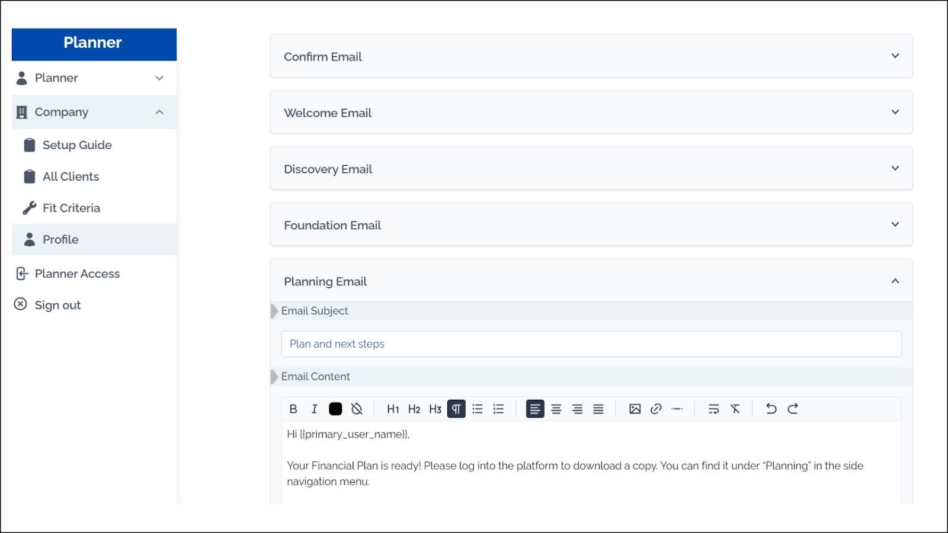Redo the last edit
The image size is (948, 533).
[793, 409]
